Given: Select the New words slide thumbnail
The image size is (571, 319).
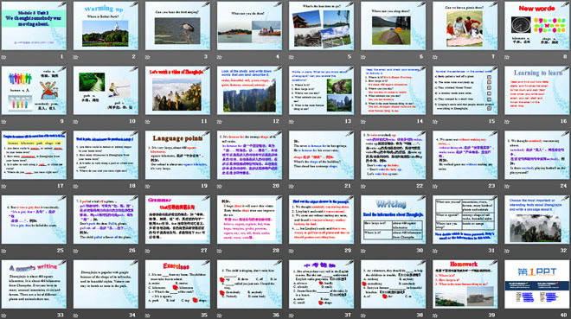Looking at the screenshot, I should click(536, 26).
